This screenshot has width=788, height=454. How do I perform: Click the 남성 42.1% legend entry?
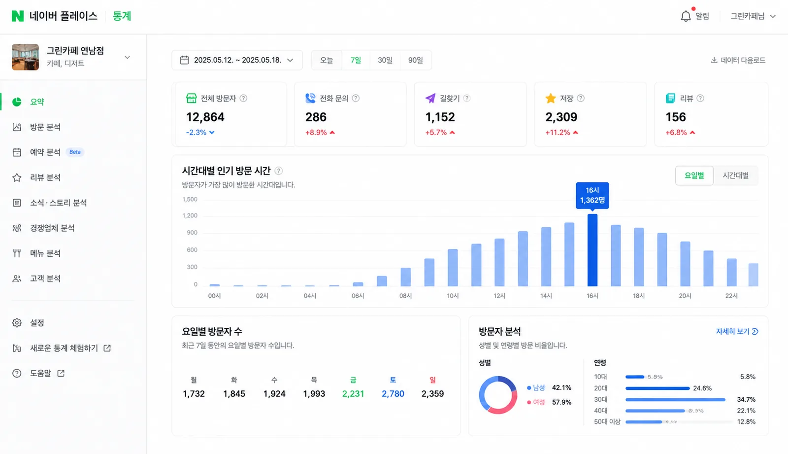[x=549, y=388]
